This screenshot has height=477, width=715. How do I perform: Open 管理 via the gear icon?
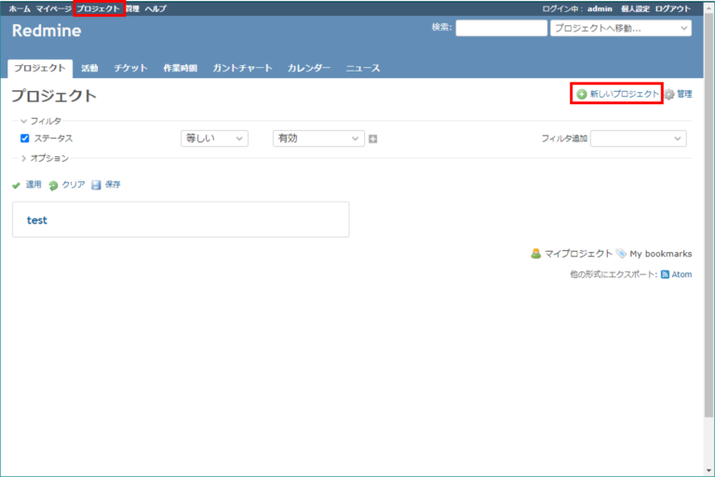coord(669,94)
